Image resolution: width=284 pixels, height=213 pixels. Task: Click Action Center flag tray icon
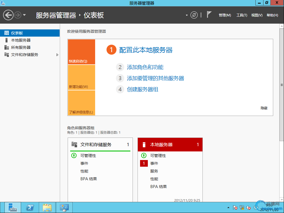(x=235, y=207)
